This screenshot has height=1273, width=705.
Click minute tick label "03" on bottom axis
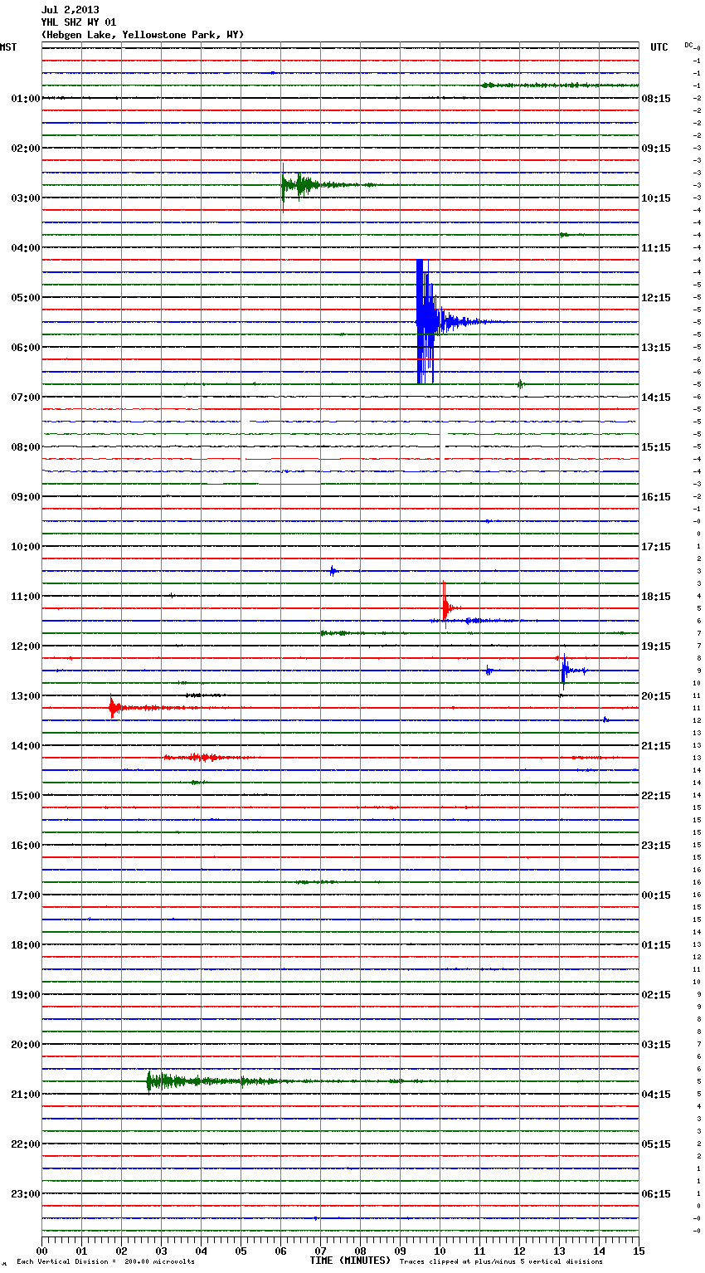pyautogui.click(x=161, y=1251)
